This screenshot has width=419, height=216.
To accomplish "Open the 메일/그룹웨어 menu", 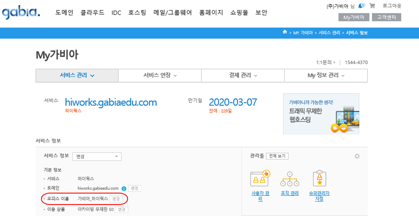I will coord(173,12).
